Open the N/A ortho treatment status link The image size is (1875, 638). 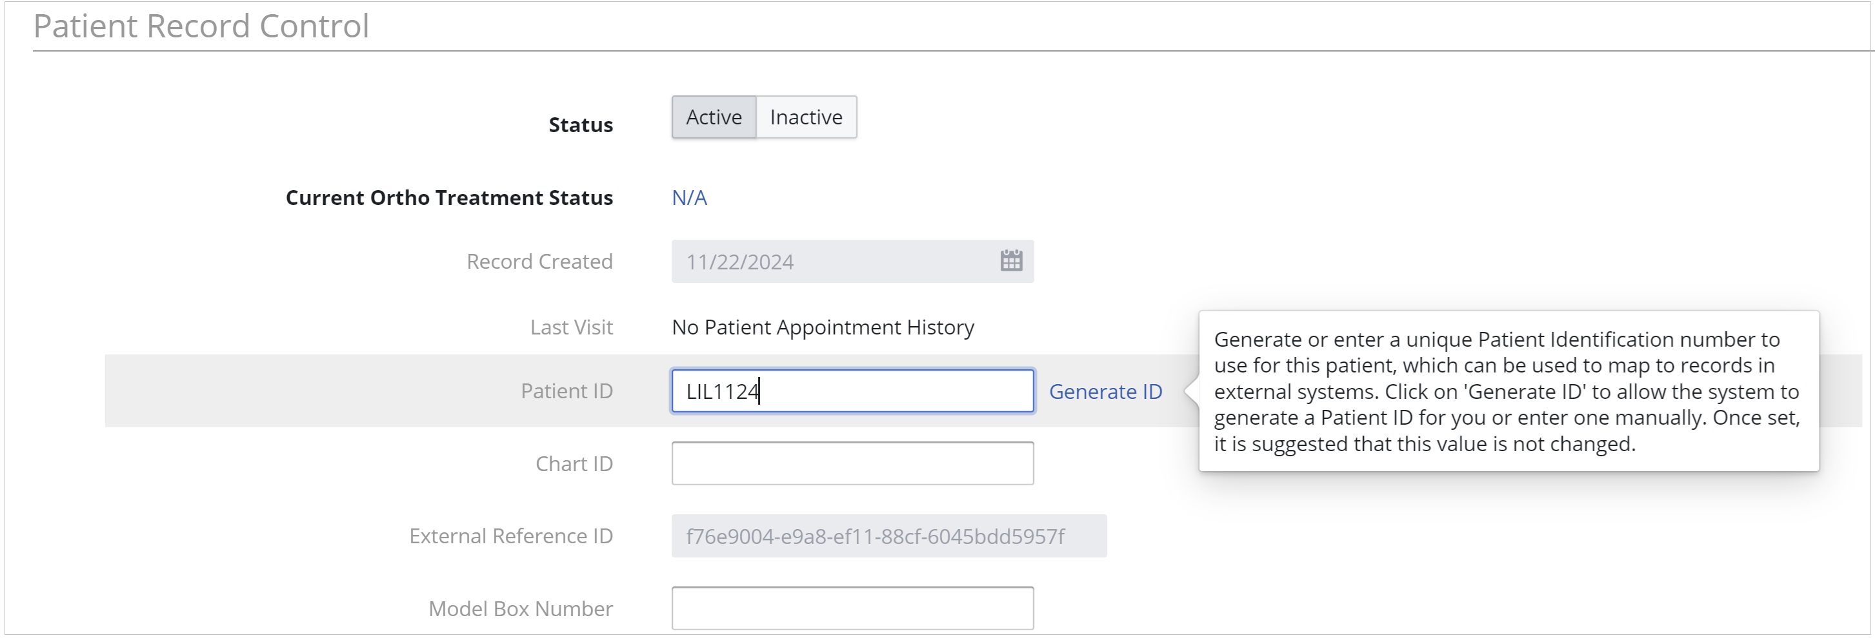(x=689, y=198)
